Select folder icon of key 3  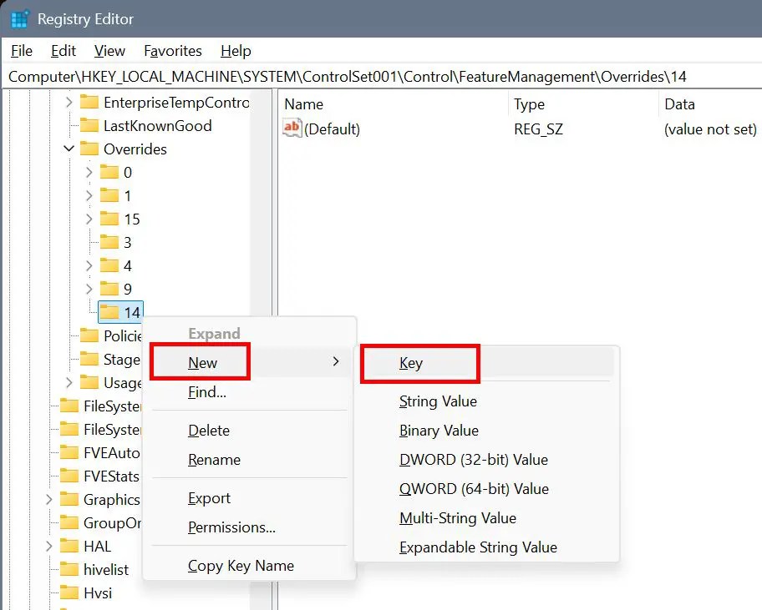coord(109,242)
